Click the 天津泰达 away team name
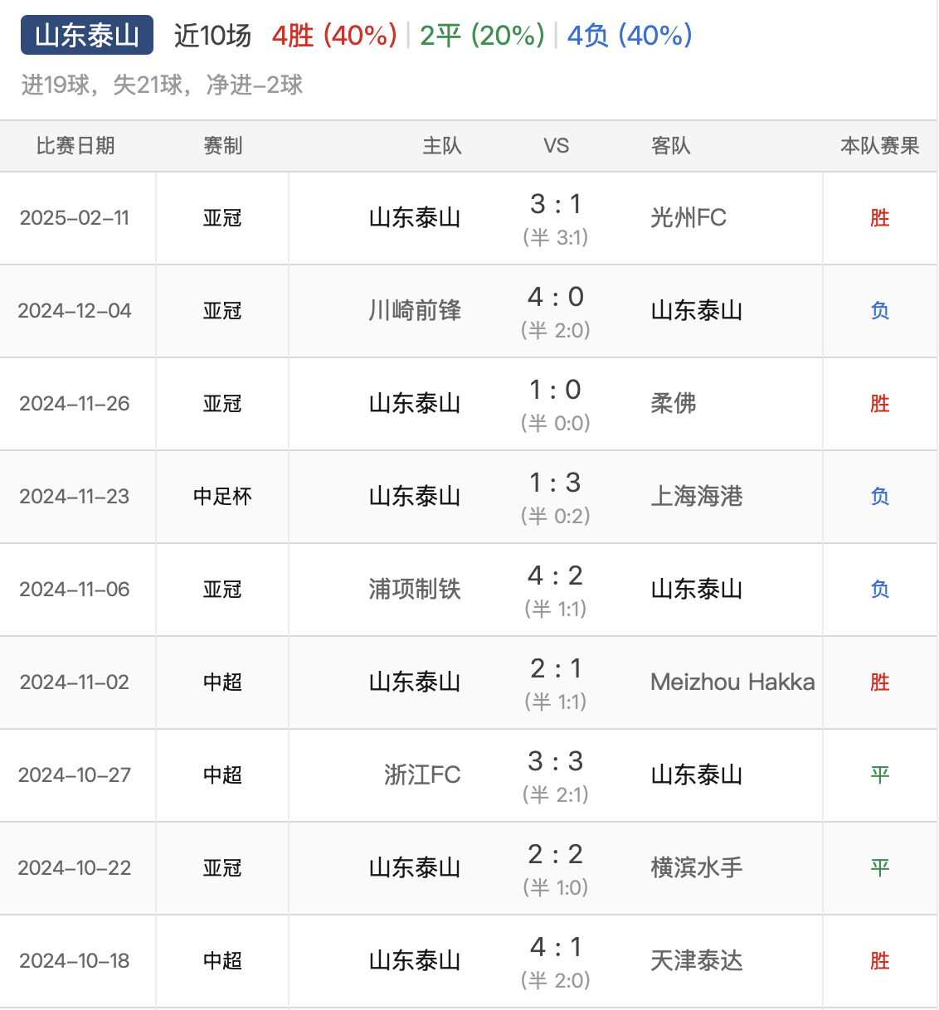This screenshot has width=939, height=1010. (697, 961)
